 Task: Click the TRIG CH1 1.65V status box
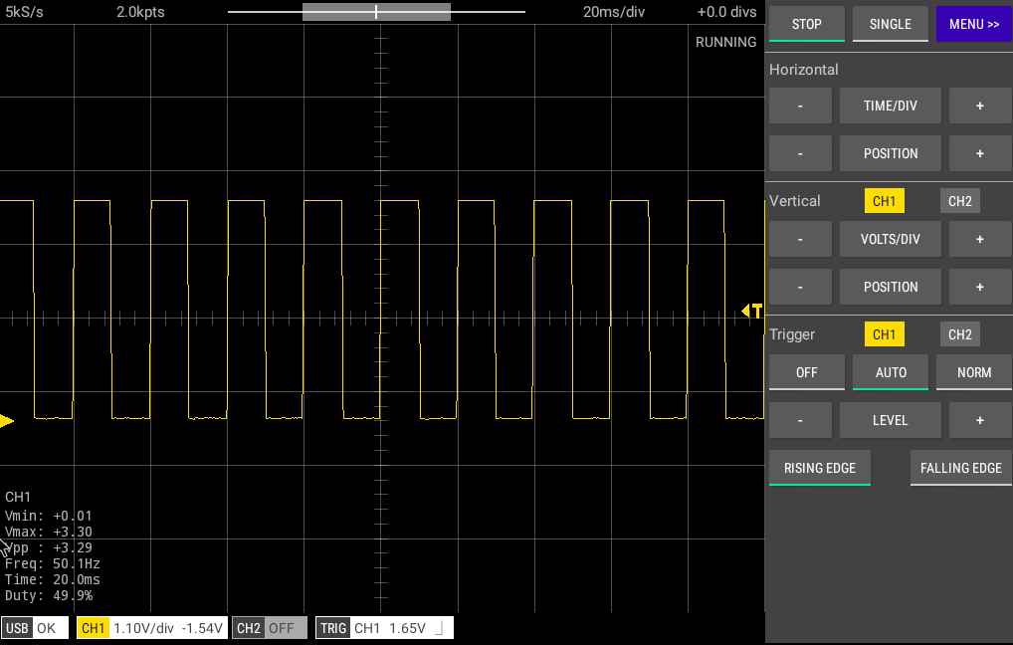pos(384,628)
